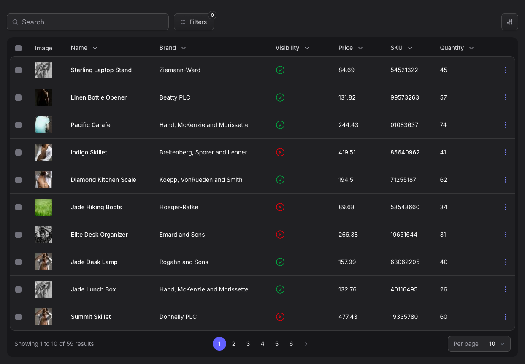525x364 pixels.
Task: Click red hidden icon for Summit Skillet
Action: (280, 317)
